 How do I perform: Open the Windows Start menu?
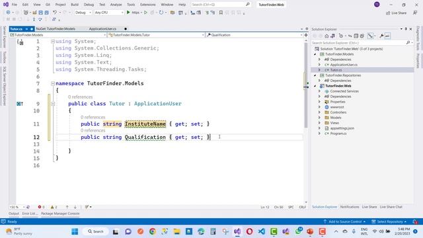point(75,231)
